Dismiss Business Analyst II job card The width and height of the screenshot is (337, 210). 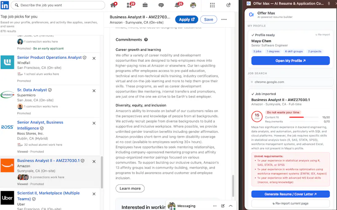94,162
